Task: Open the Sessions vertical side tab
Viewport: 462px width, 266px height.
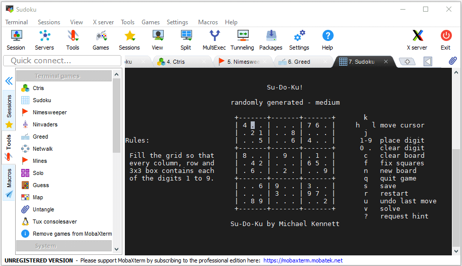Action: click(9, 110)
